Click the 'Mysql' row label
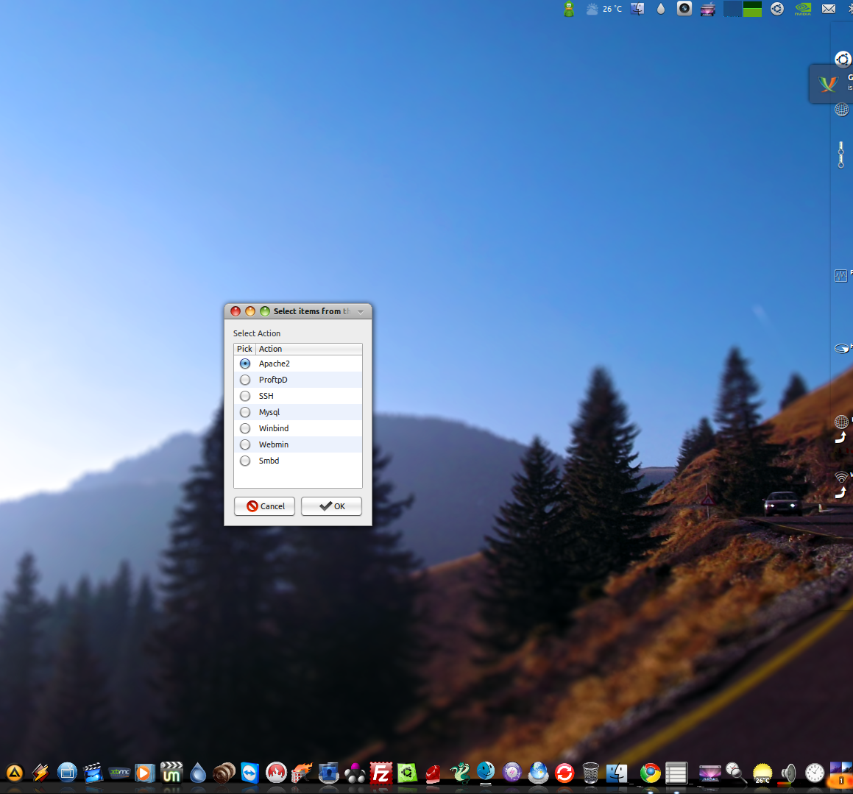 [269, 412]
